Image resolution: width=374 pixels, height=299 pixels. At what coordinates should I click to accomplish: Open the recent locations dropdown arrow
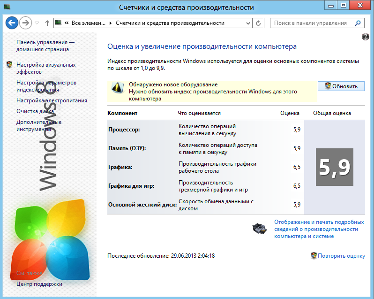click(37, 23)
